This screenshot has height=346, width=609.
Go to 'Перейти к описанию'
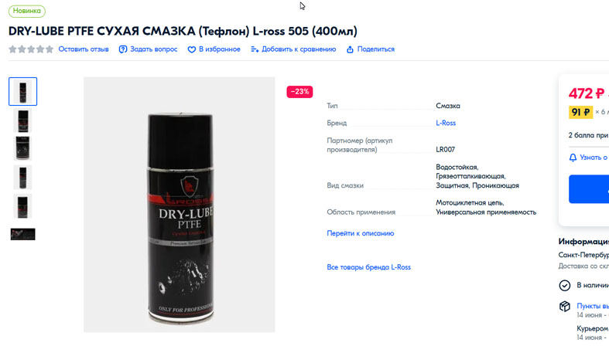tap(361, 233)
